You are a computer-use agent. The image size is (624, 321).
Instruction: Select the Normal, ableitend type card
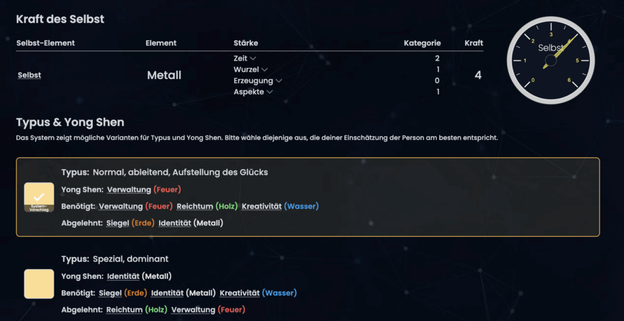(x=308, y=197)
